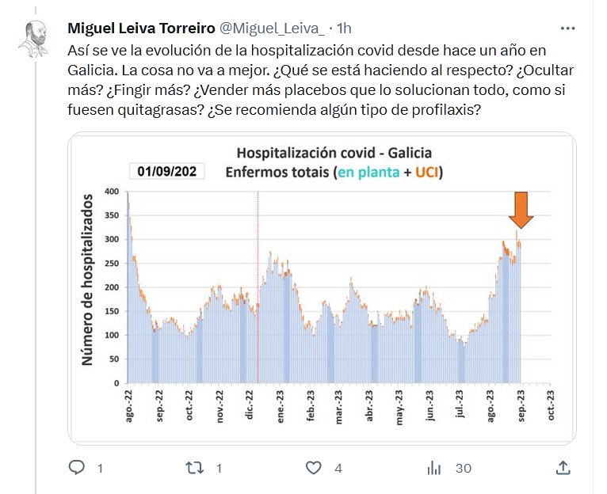This screenshot has height=494, width=607.
Task: Click the views count of 30
Action: click(x=463, y=469)
